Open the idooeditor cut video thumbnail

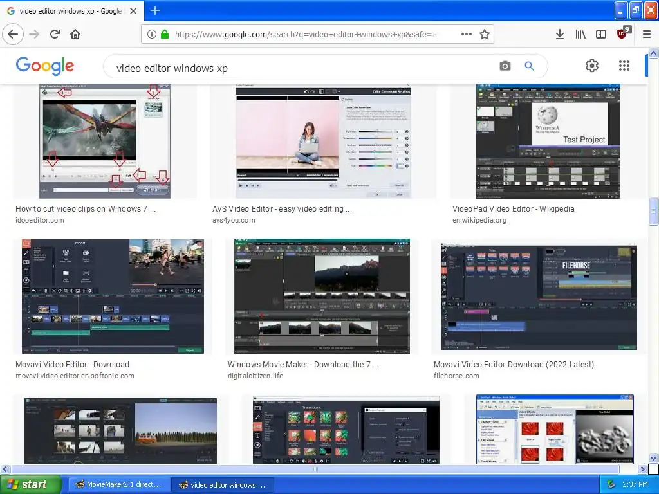coord(105,141)
